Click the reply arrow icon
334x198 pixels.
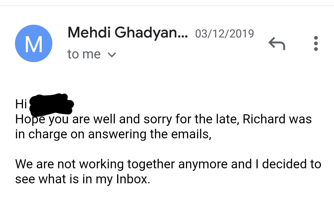click(277, 43)
